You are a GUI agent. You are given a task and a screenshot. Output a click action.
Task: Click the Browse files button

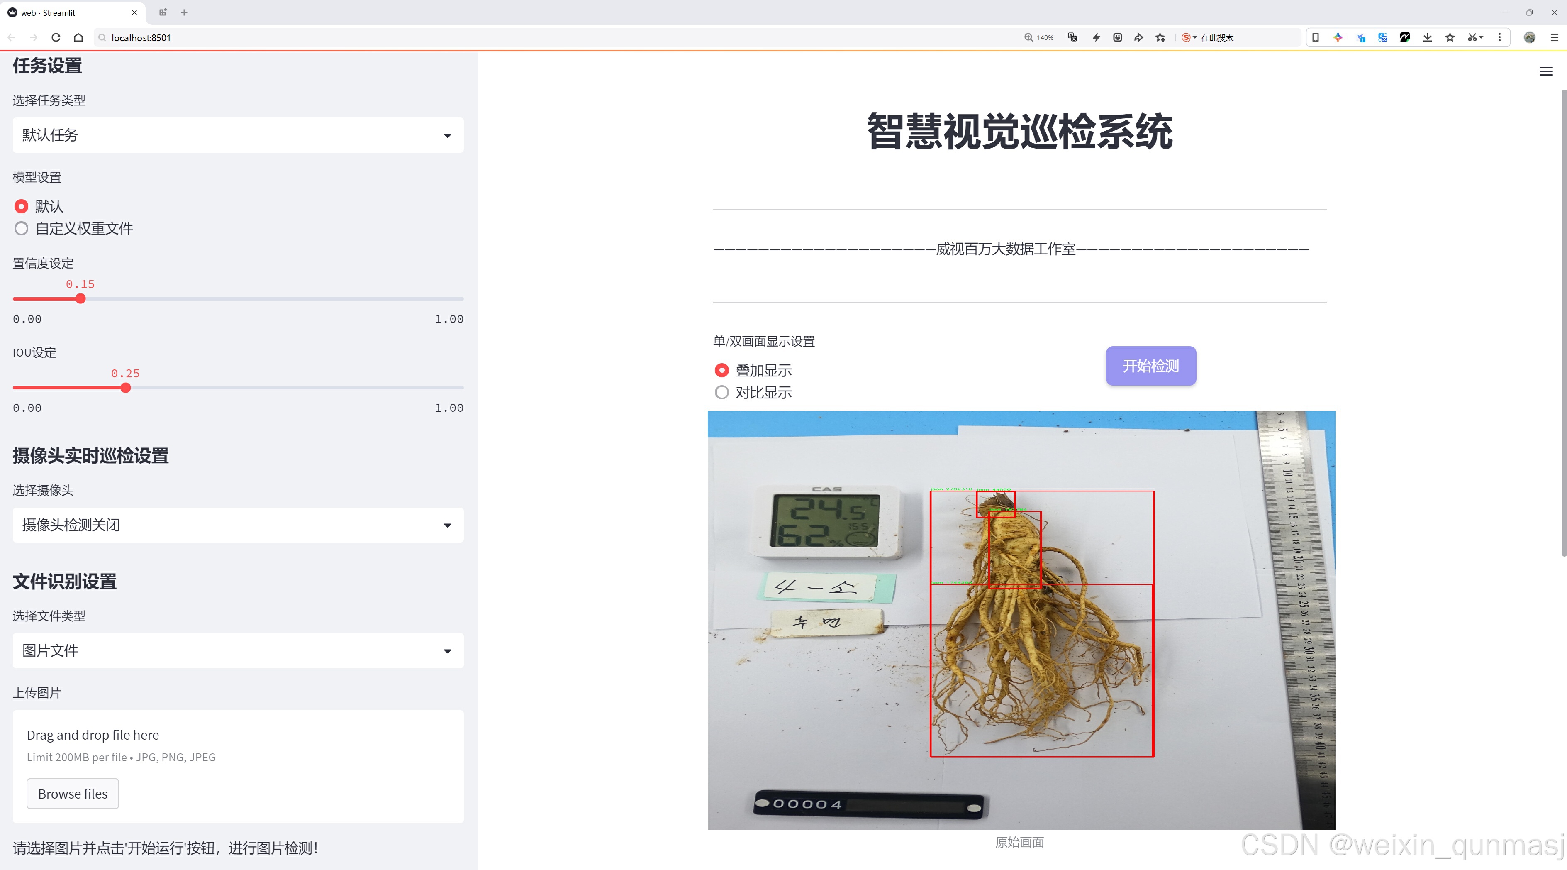pyautogui.click(x=72, y=794)
